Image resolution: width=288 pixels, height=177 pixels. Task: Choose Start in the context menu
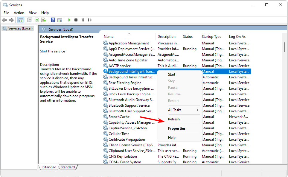[x=172, y=74]
